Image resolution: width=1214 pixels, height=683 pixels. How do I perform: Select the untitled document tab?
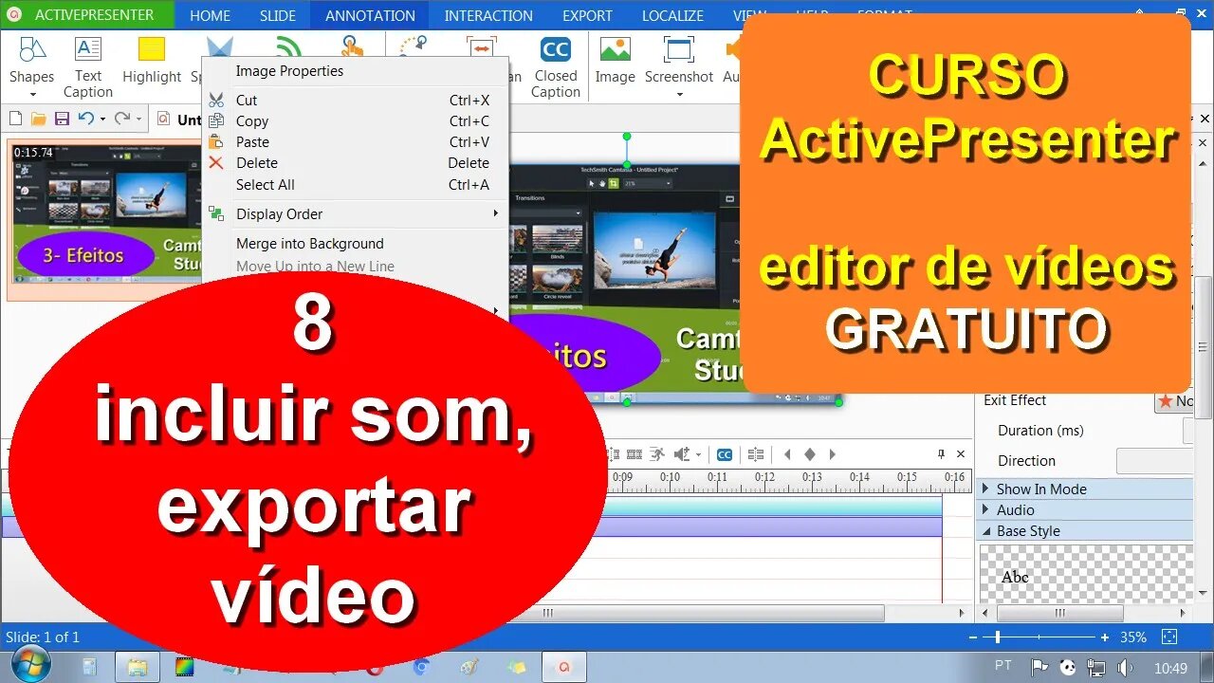tap(180, 120)
